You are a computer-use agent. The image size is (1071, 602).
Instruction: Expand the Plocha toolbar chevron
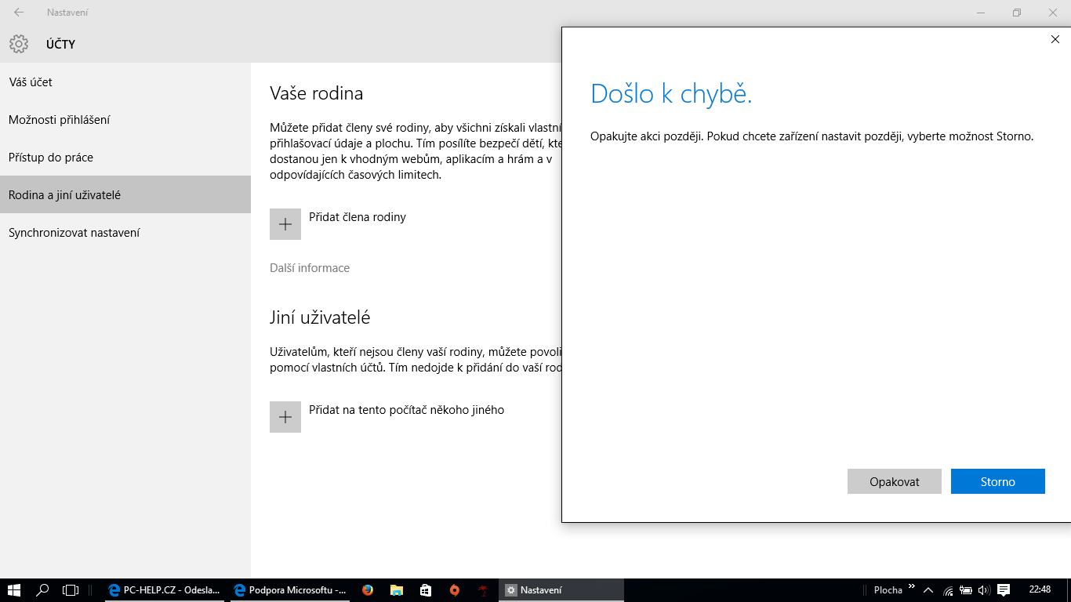click(912, 586)
